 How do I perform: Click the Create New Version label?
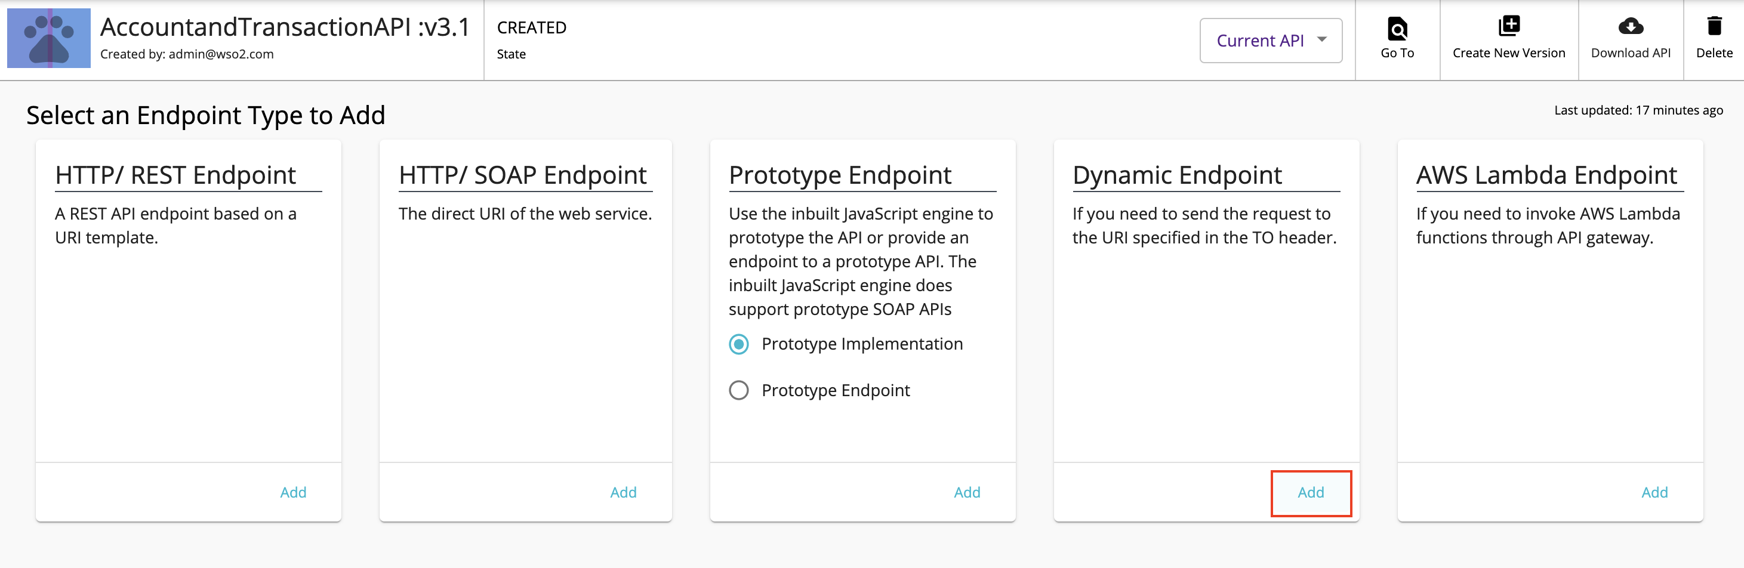[x=1508, y=53]
